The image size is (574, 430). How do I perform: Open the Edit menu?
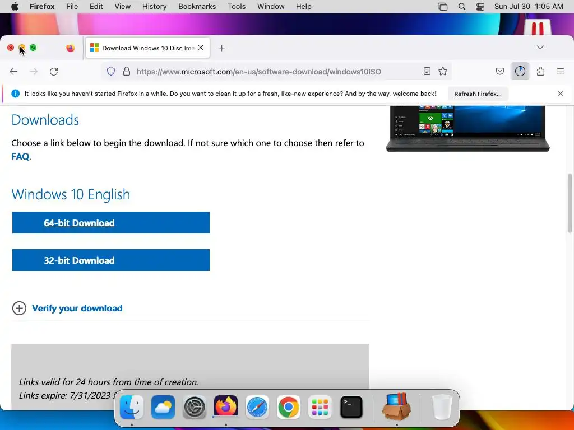96,7
